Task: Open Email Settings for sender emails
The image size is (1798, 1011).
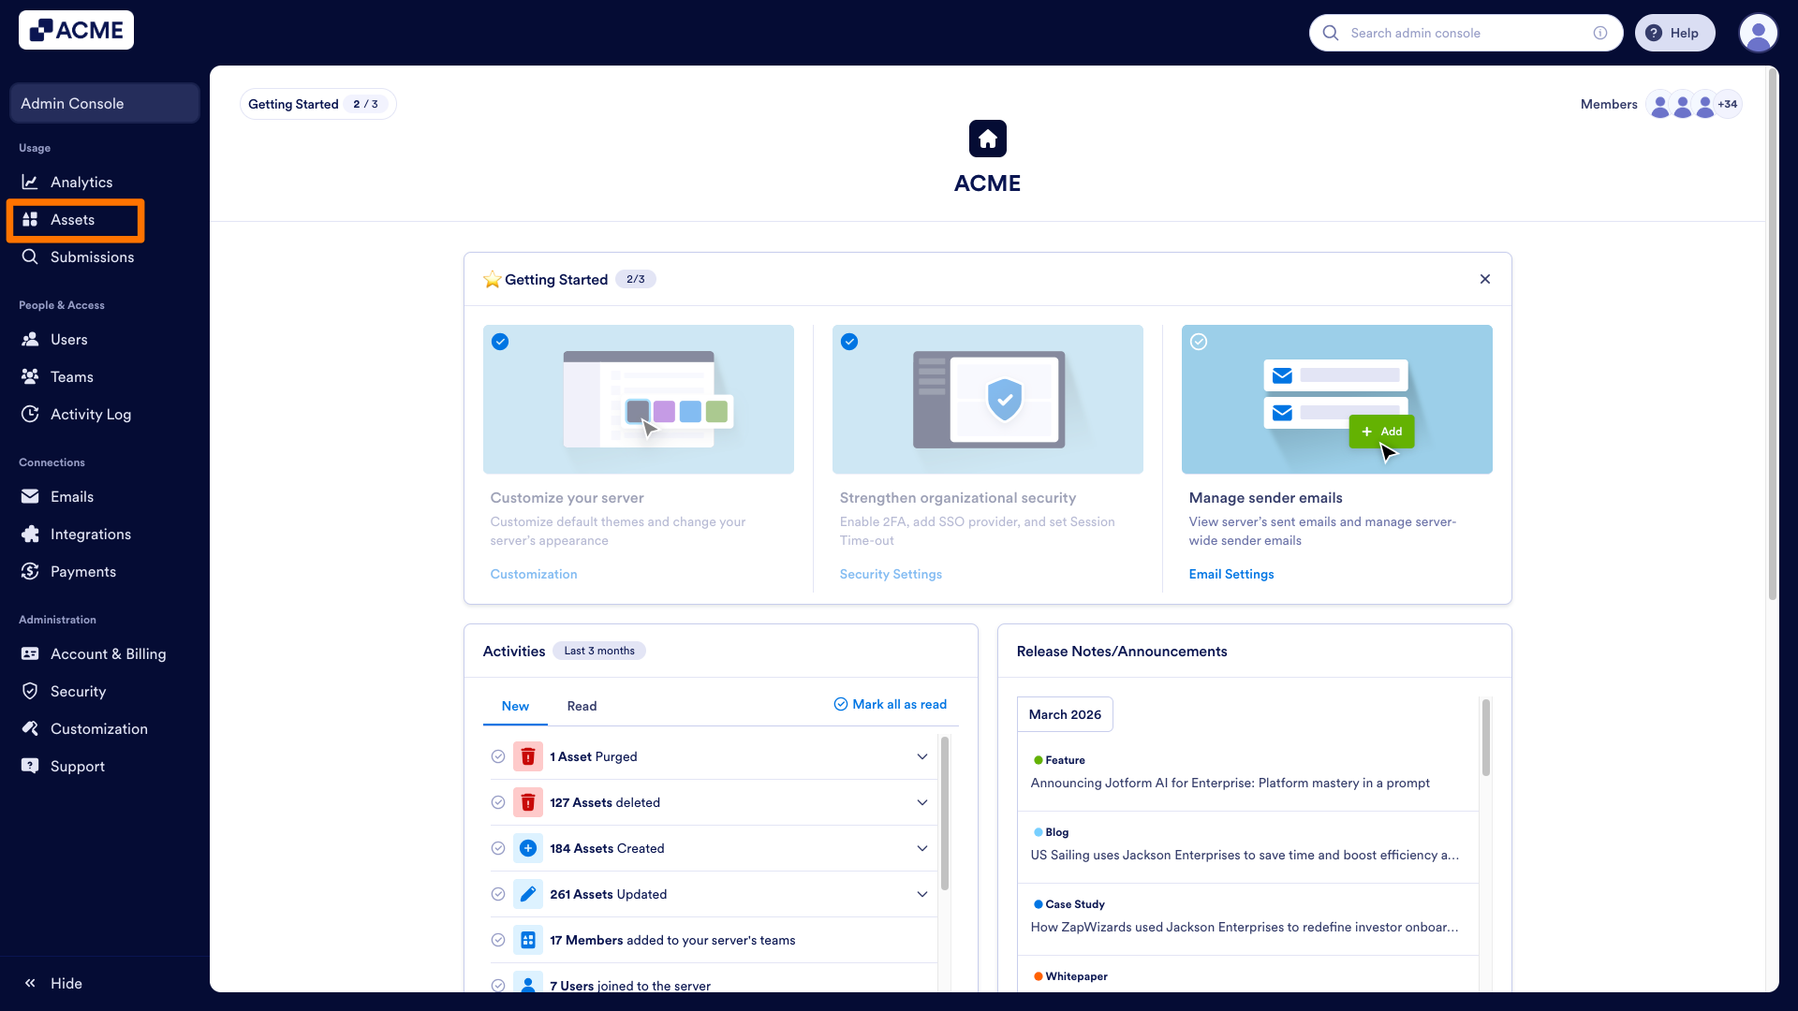Action: [1231, 574]
